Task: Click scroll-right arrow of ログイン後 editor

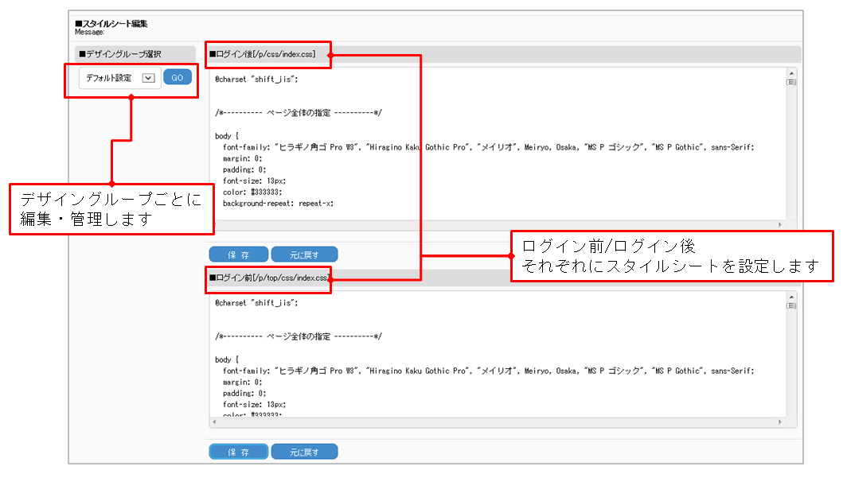Action: pyautogui.click(x=779, y=225)
